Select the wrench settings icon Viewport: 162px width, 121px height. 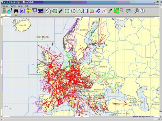(136, 11)
